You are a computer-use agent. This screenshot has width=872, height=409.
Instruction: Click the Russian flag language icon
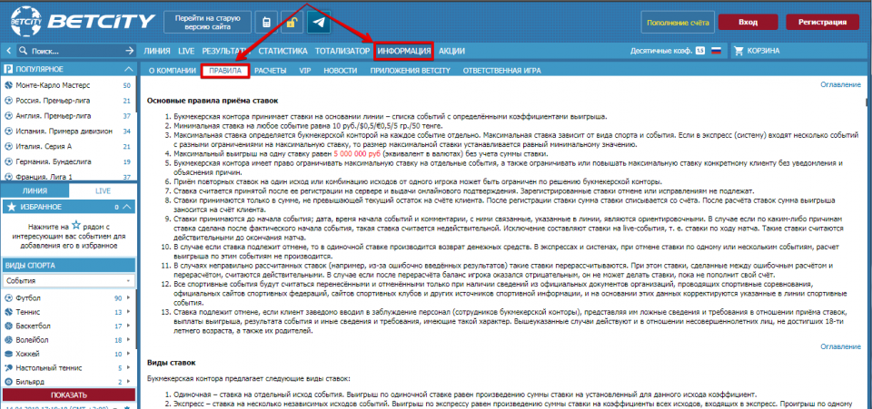point(716,52)
